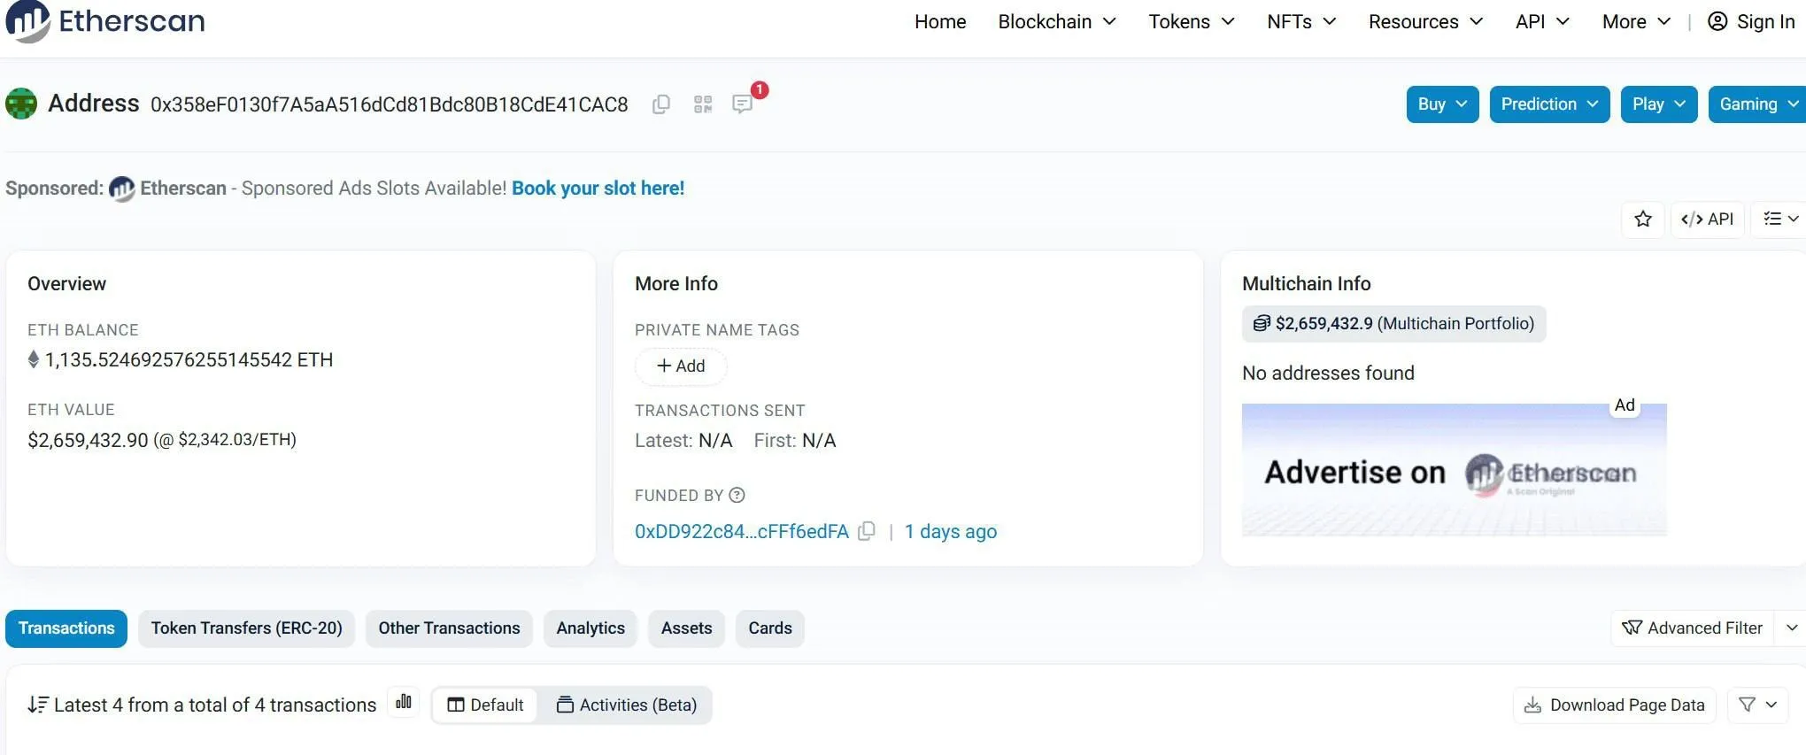Image resolution: width=1806 pixels, height=755 pixels.
Task: Add the address to watch list via the star
Action: click(1643, 219)
